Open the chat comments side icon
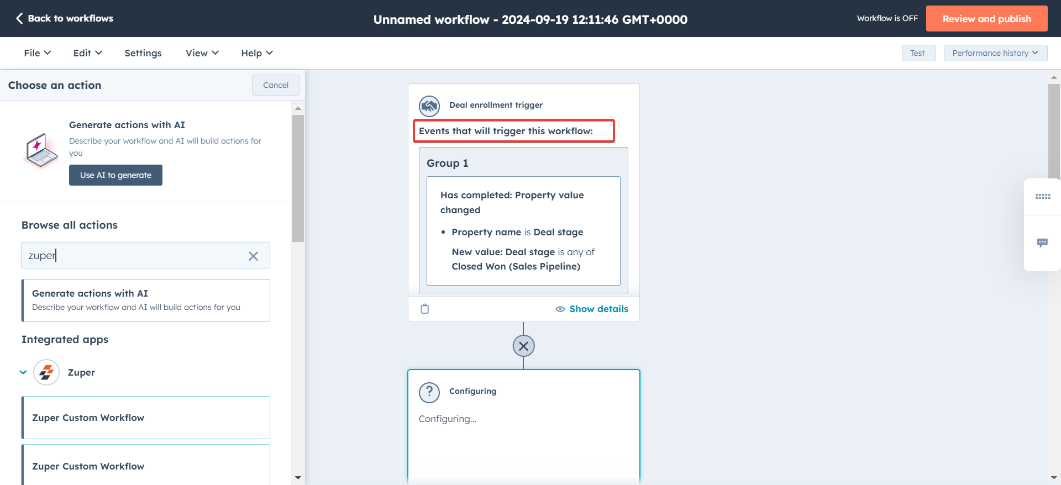Image resolution: width=1061 pixels, height=485 pixels. coord(1043,242)
